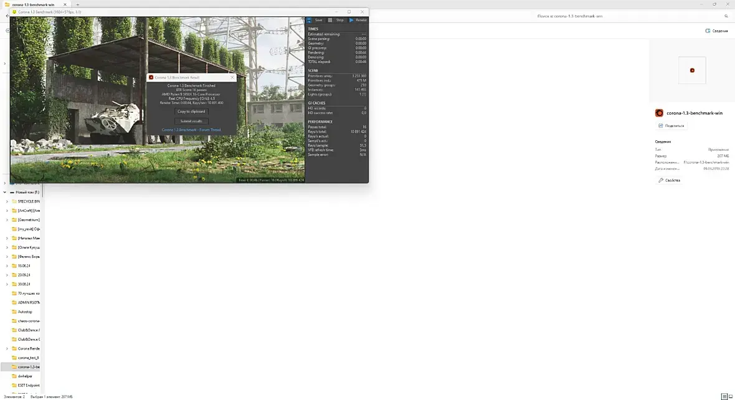The image size is (735, 400).
Task: Select the Autostop folder in tree
Action: (22, 312)
